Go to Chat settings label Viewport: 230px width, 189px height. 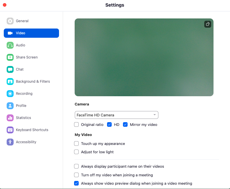tap(20, 69)
